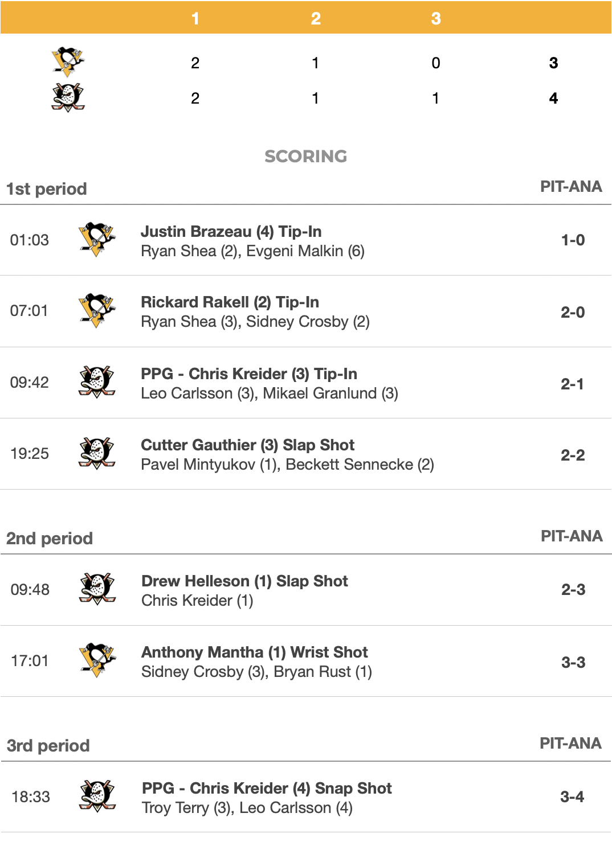
Task: Click the 2nd period section heading
Action: coord(50,539)
